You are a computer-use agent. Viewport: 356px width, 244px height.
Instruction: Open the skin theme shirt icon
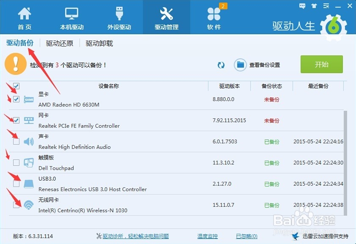point(313,6)
